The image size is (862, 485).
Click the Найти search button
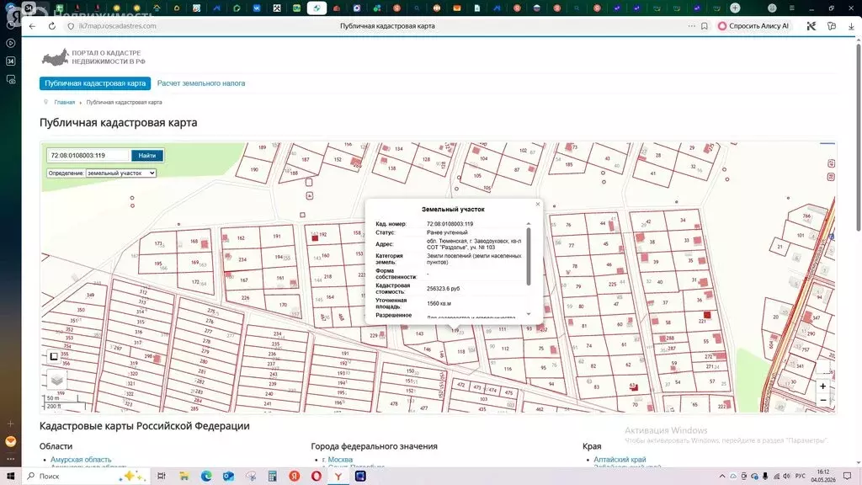pyautogui.click(x=146, y=156)
